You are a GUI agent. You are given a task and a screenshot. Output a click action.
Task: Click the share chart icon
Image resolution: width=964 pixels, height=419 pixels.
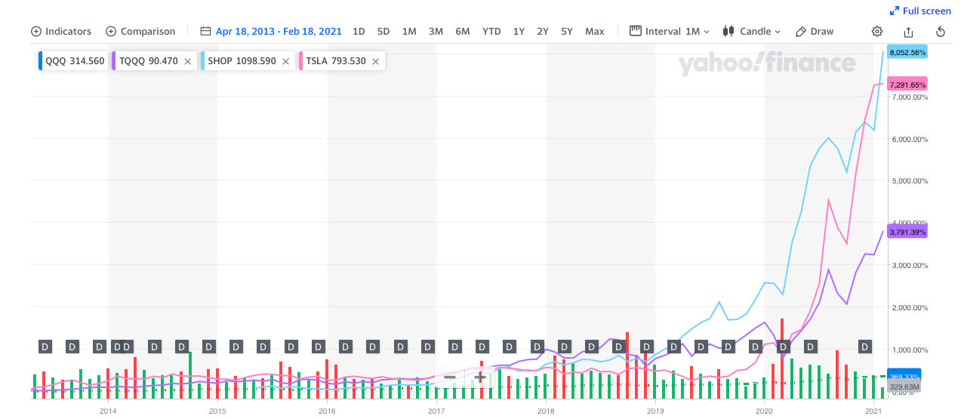pos(909,32)
